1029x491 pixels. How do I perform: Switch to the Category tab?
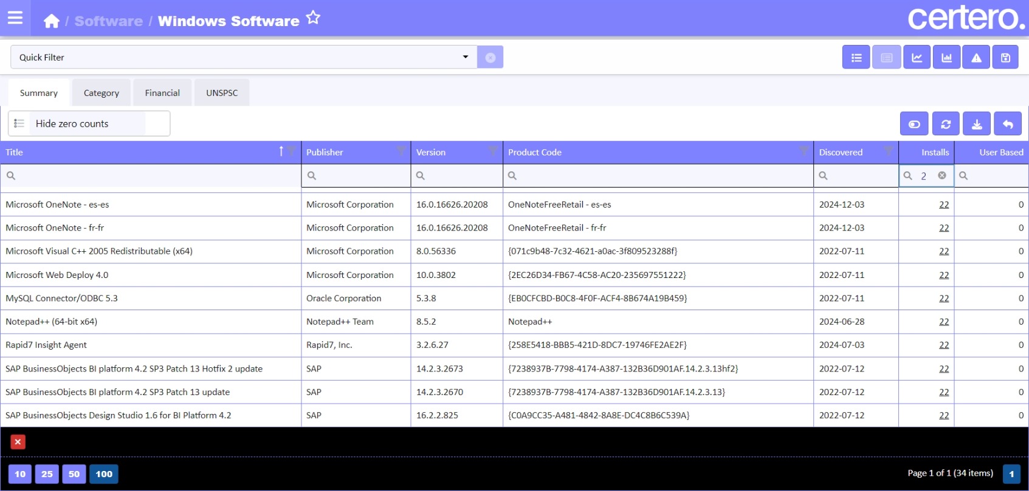click(102, 93)
